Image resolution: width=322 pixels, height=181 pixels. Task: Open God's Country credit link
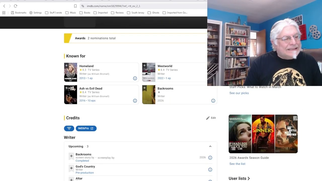click(x=85, y=166)
